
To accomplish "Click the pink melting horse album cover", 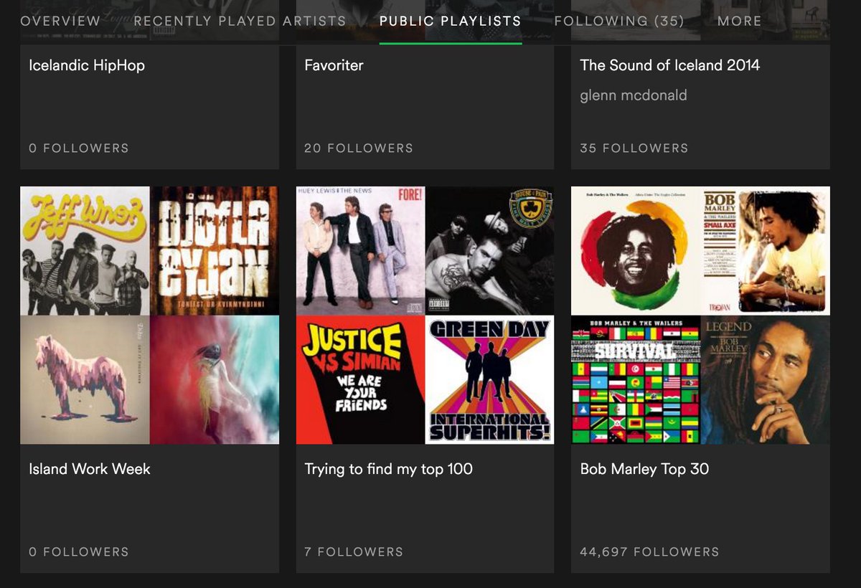I will [x=85, y=380].
